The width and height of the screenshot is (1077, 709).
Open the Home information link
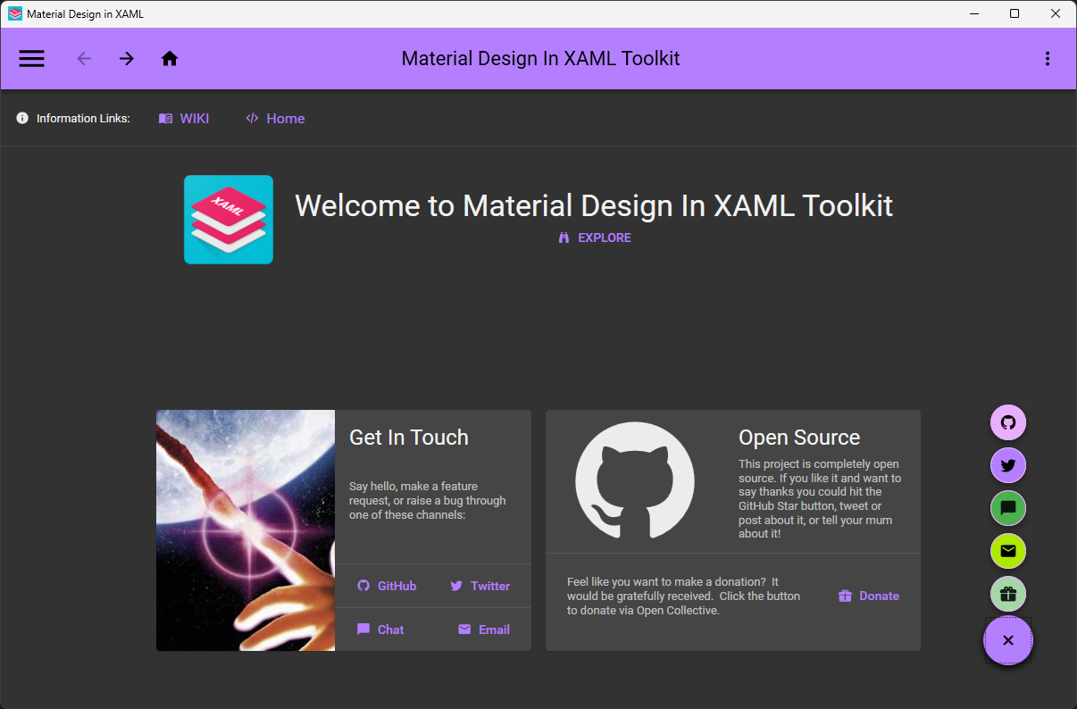tap(276, 118)
